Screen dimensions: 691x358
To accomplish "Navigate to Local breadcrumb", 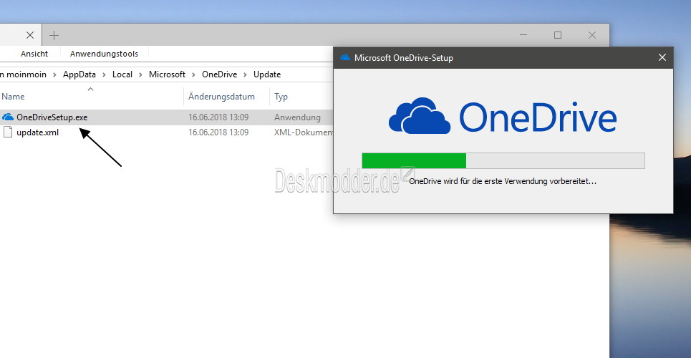I will pyautogui.click(x=122, y=74).
